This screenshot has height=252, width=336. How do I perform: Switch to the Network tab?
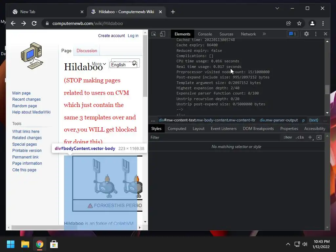pyautogui.click(x=248, y=34)
